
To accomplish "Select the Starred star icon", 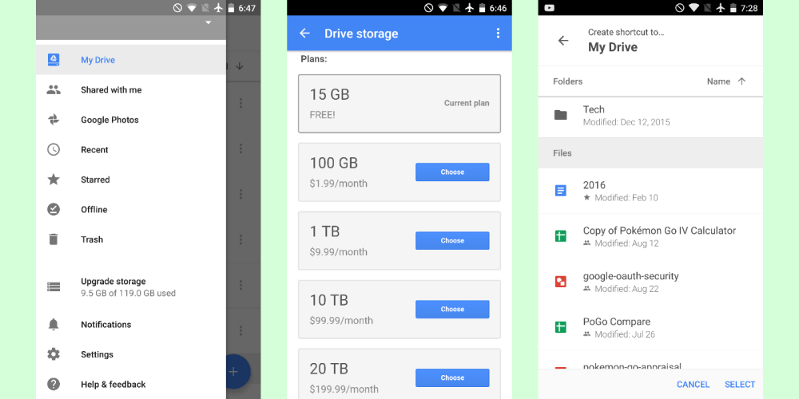I will coord(54,180).
